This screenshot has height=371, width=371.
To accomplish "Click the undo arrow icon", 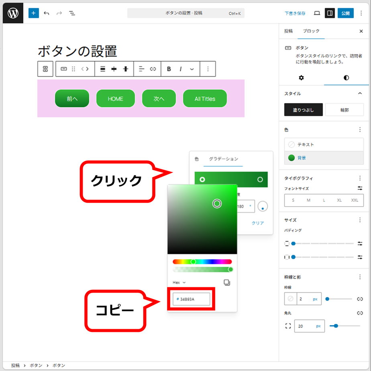I will point(47,13).
